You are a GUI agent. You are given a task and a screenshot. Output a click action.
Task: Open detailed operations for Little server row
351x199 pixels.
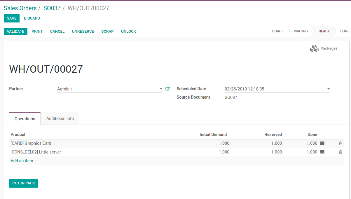tap(322, 152)
